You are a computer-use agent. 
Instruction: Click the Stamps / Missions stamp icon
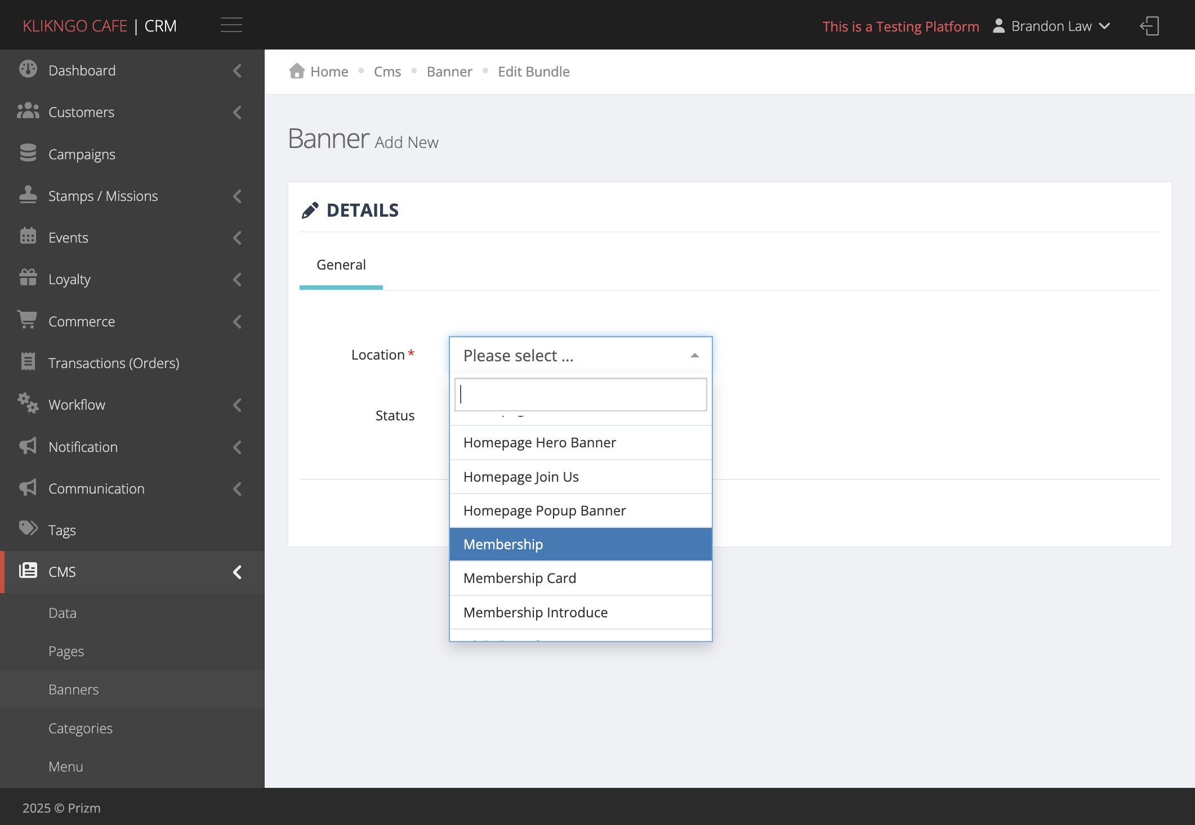(28, 195)
